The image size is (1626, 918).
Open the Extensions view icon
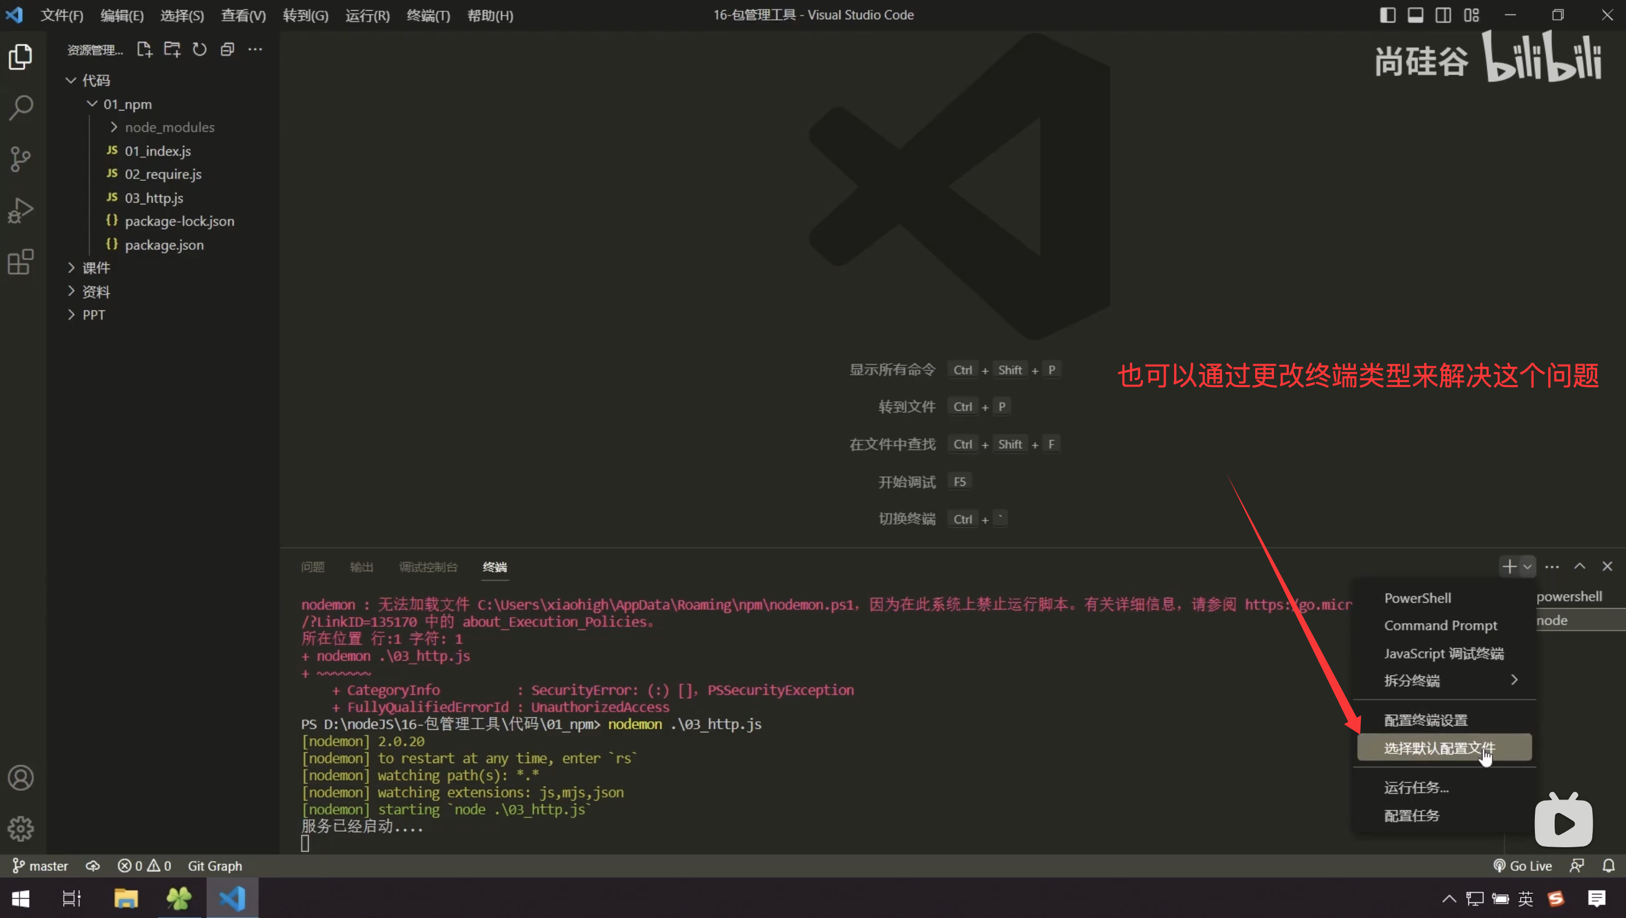click(x=21, y=261)
